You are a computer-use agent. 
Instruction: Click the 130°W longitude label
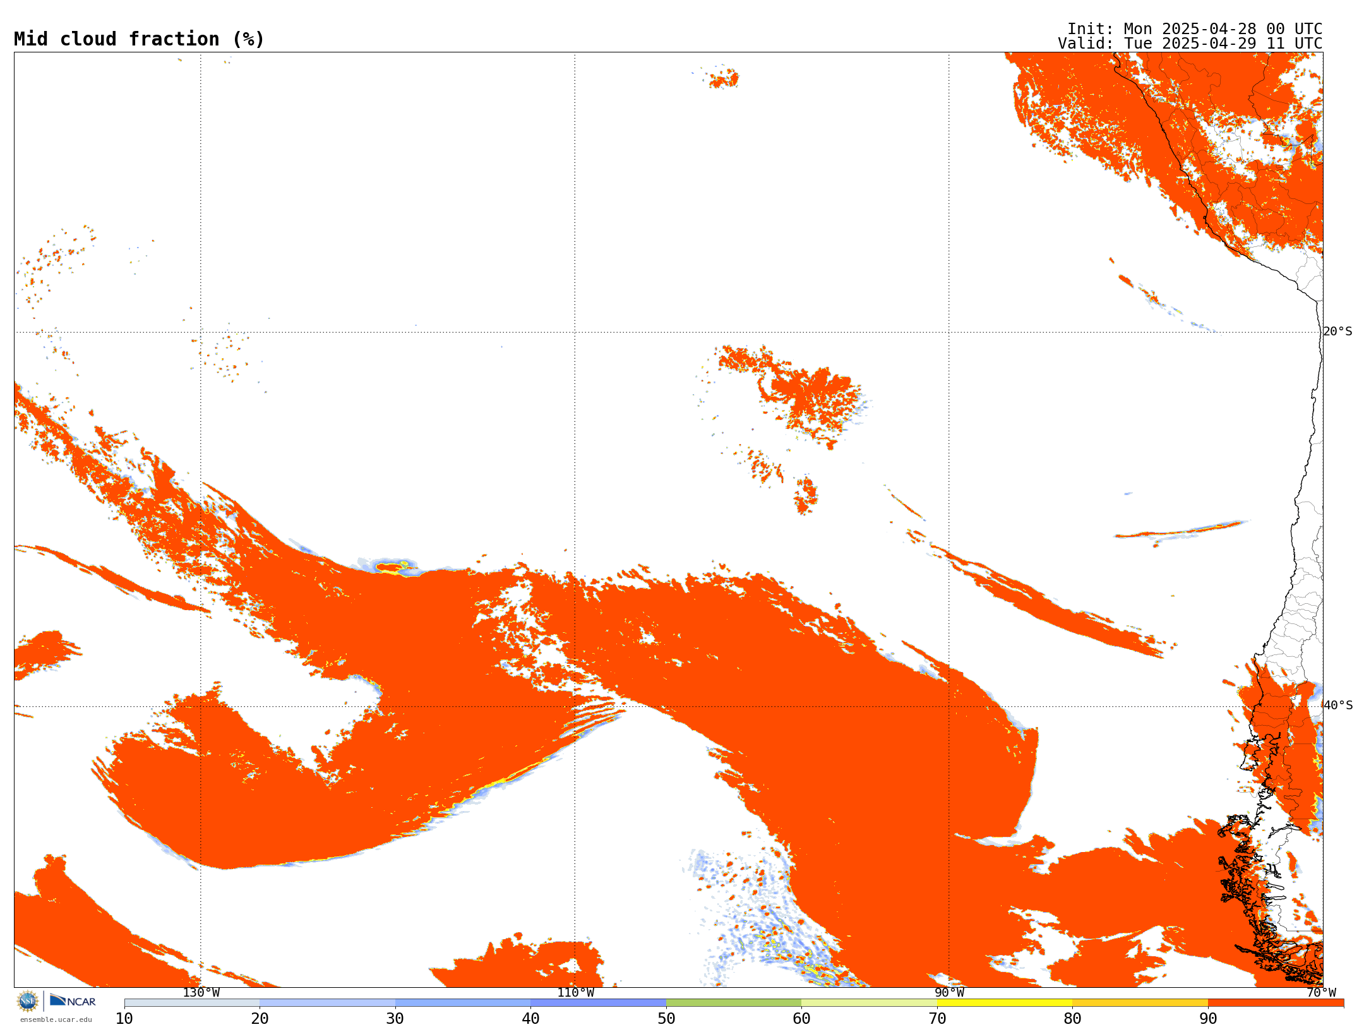201,992
